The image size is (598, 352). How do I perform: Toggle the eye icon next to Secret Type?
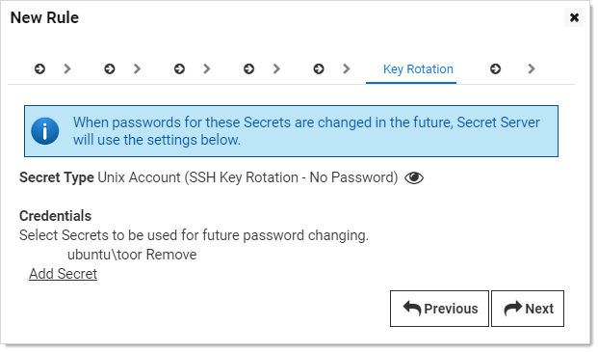click(x=414, y=177)
